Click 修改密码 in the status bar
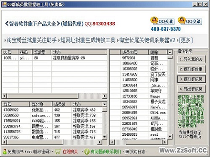Viewport: 210px width, 157px height. click(x=42, y=152)
